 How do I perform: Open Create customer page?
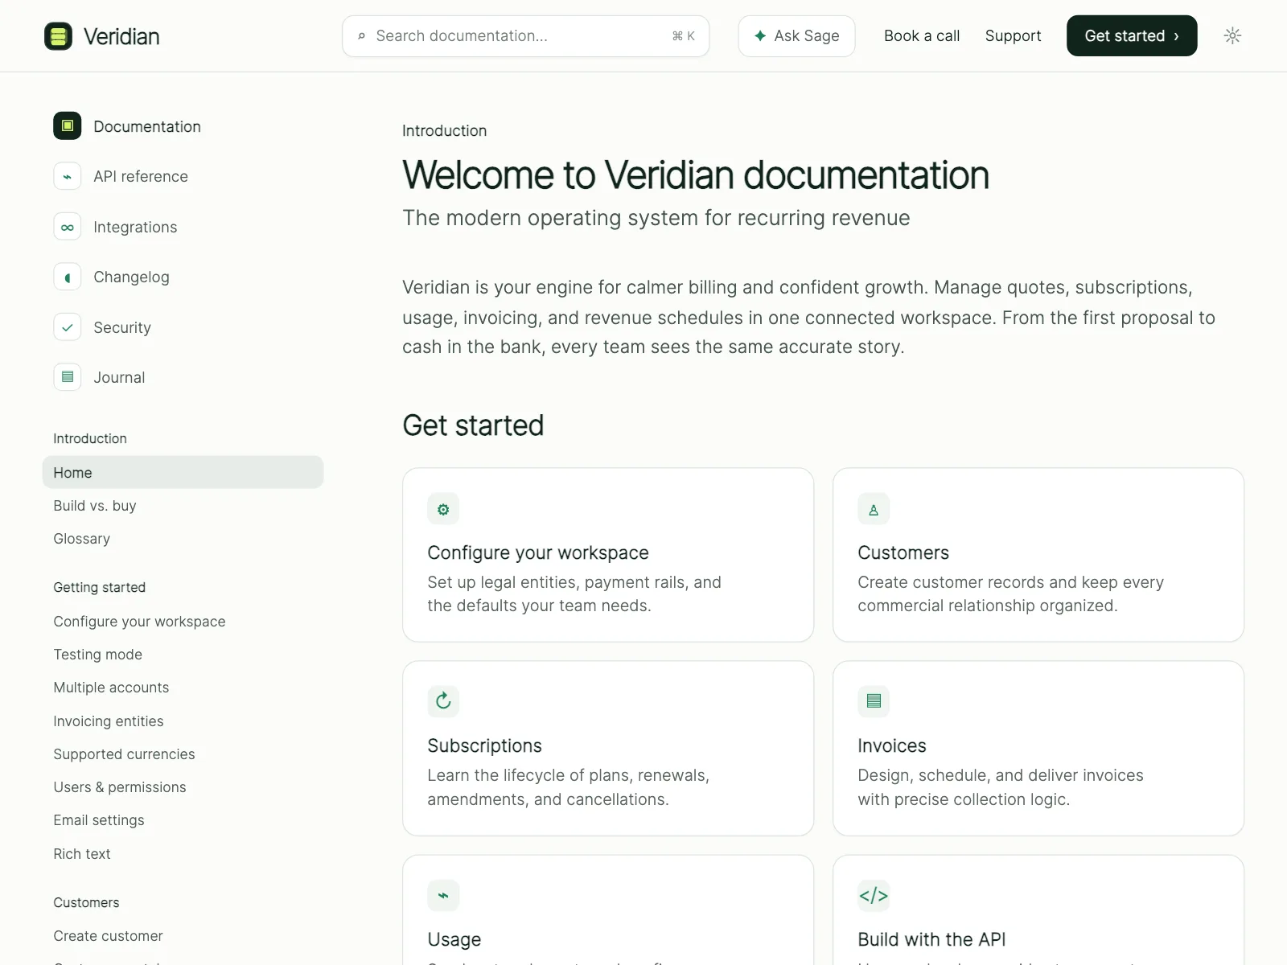tap(108, 936)
